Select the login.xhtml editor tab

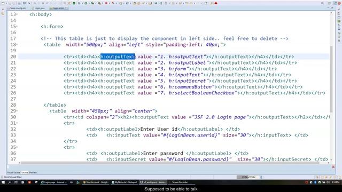pyautogui.click(x=57, y=8)
